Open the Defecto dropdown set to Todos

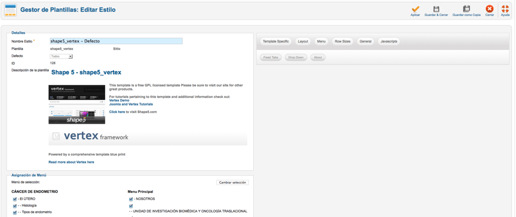[x=61, y=56]
